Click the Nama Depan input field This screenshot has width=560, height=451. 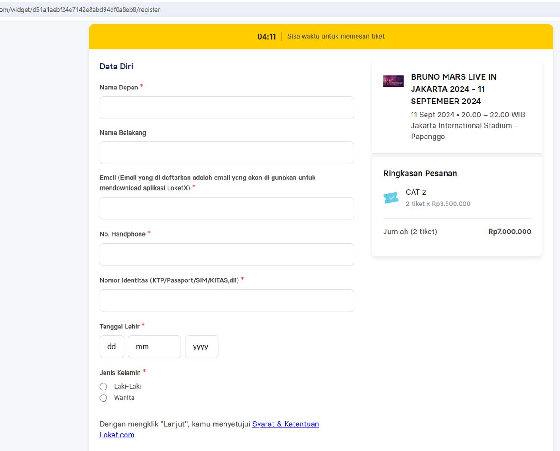pyautogui.click(x=227, y=108)
